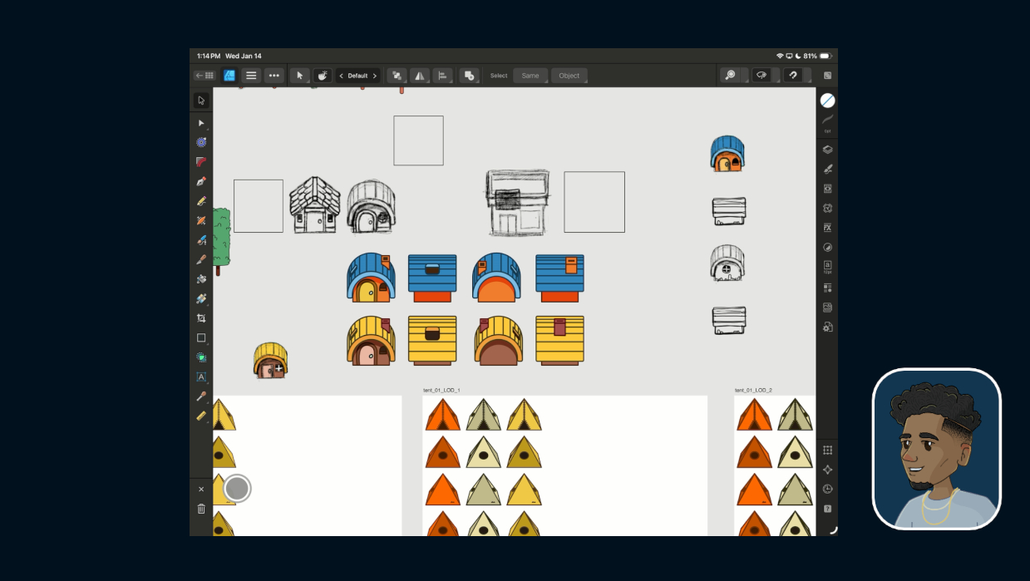Expand the arrange order options
Screen dimensions: 1030x581
[397, 76]
